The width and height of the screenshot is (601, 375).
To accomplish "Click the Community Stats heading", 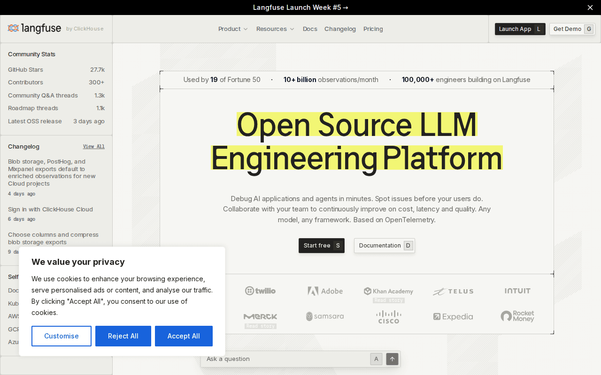I will pos(31,54).
